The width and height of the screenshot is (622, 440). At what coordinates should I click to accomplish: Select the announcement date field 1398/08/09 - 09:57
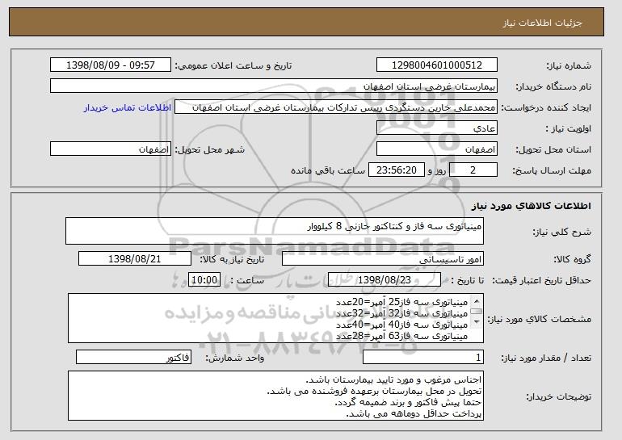point(111,65)
